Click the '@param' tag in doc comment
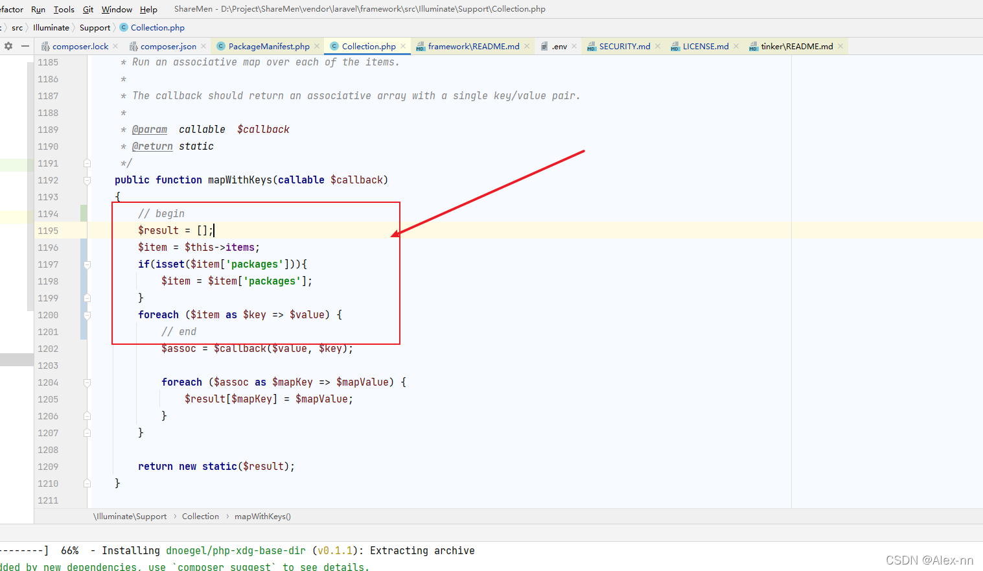Viewport: 983px width, 571px height. (150, 130)
